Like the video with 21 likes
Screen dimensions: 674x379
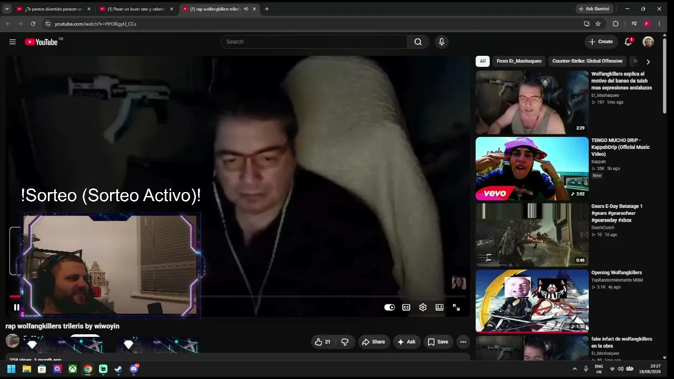click(x=323, y=342)
